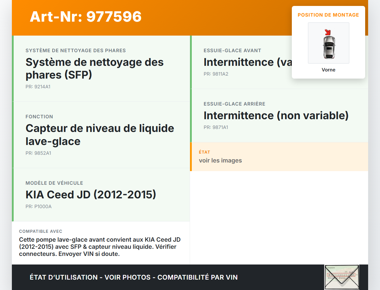The height and width of the screenshot is (290, 380).
Task: Click the PR: 9852A1 code
Action: [38, 153]
